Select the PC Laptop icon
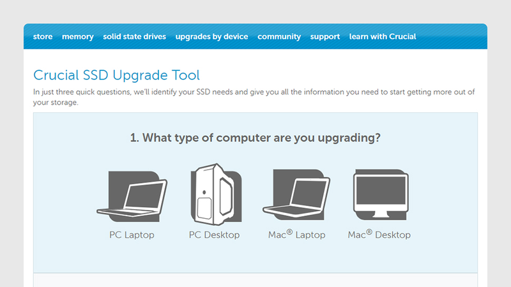The height and width of the screenshot is (287, 511). pyautogui.click(x=132, y=196)
